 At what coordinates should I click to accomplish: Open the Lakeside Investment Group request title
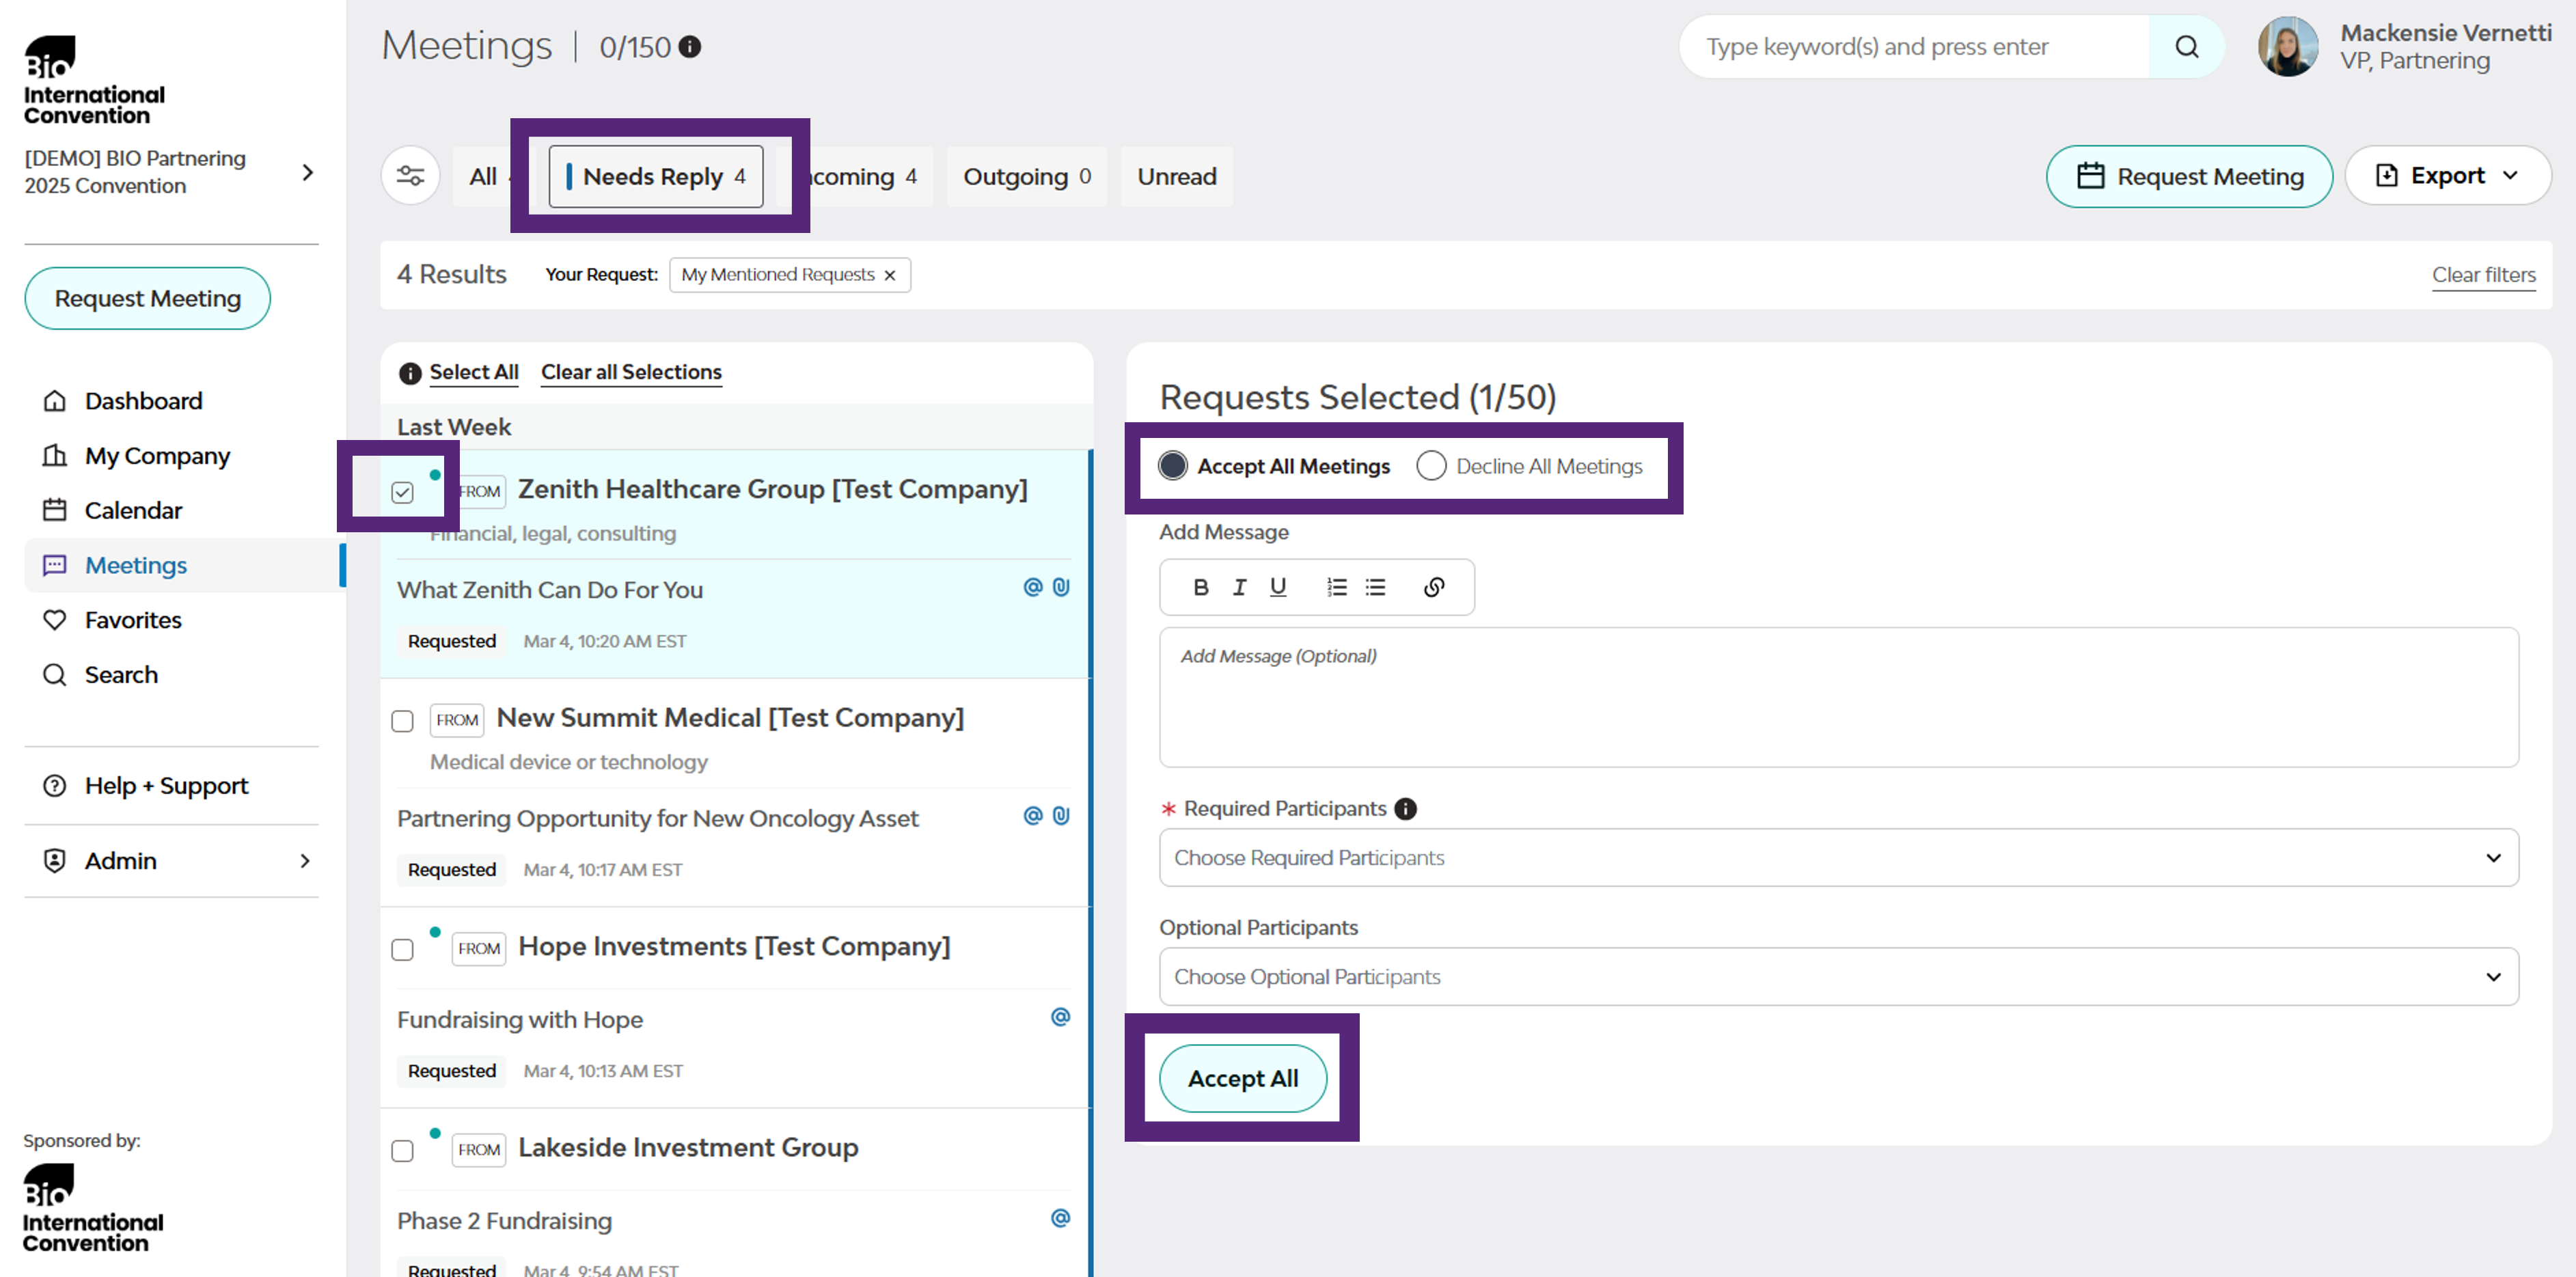coord(688,1147)
